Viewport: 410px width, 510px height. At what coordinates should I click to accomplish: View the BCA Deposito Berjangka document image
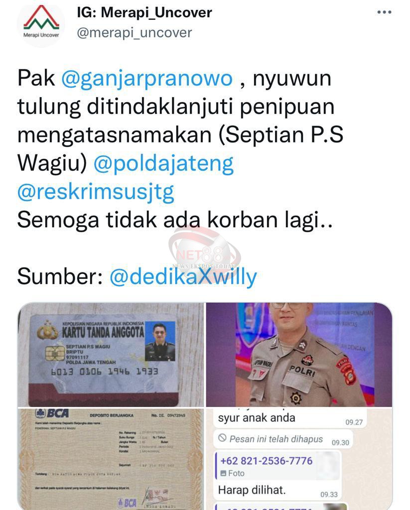(111, 459)
